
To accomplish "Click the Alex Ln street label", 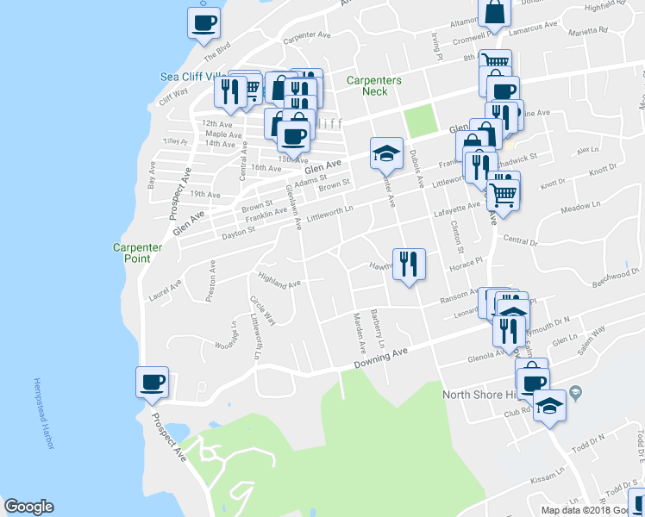I will tap(587, 151).
